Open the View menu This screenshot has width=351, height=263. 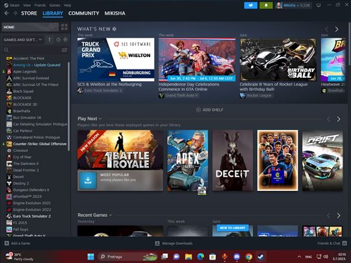pos(27,5)
